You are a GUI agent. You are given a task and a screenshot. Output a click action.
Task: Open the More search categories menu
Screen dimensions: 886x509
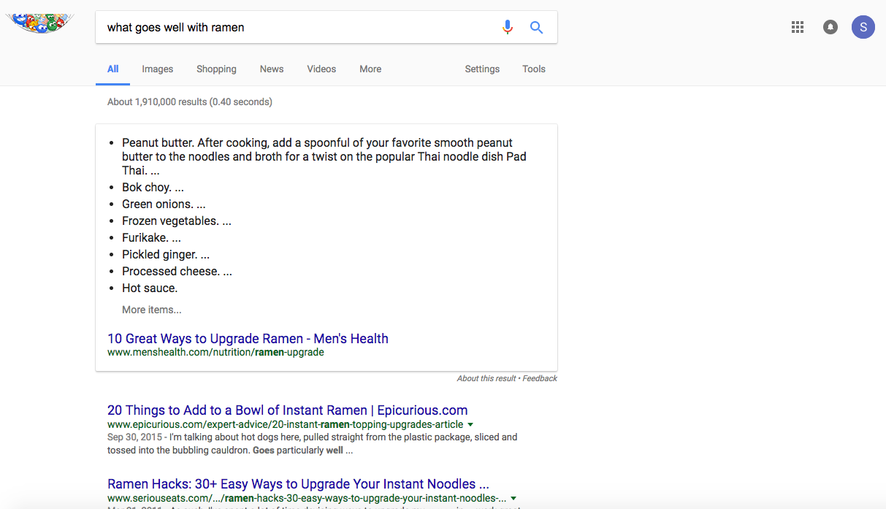[370, 69]
